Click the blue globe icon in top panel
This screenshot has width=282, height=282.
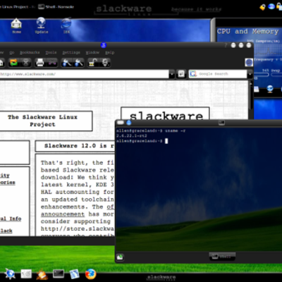click(271, 6)
